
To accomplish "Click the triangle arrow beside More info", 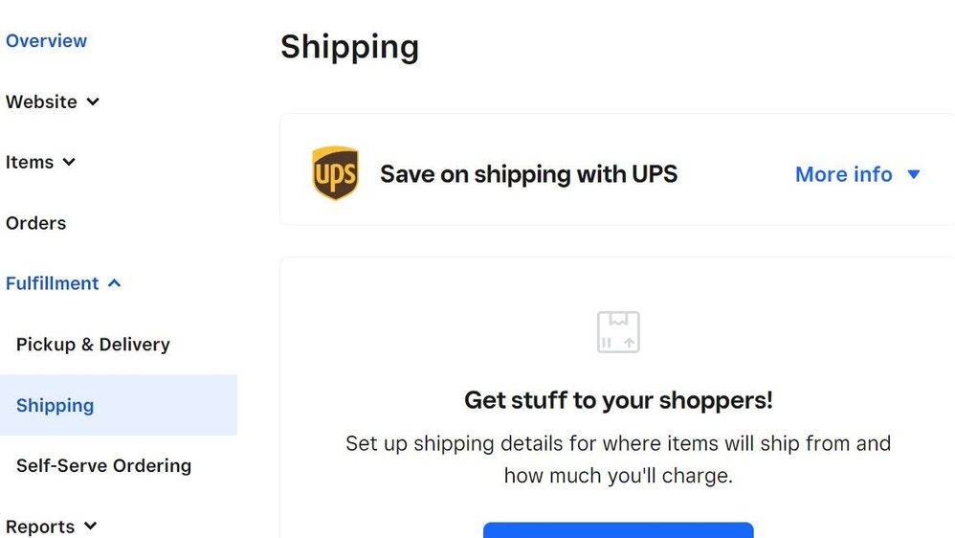I will [913, 174].
